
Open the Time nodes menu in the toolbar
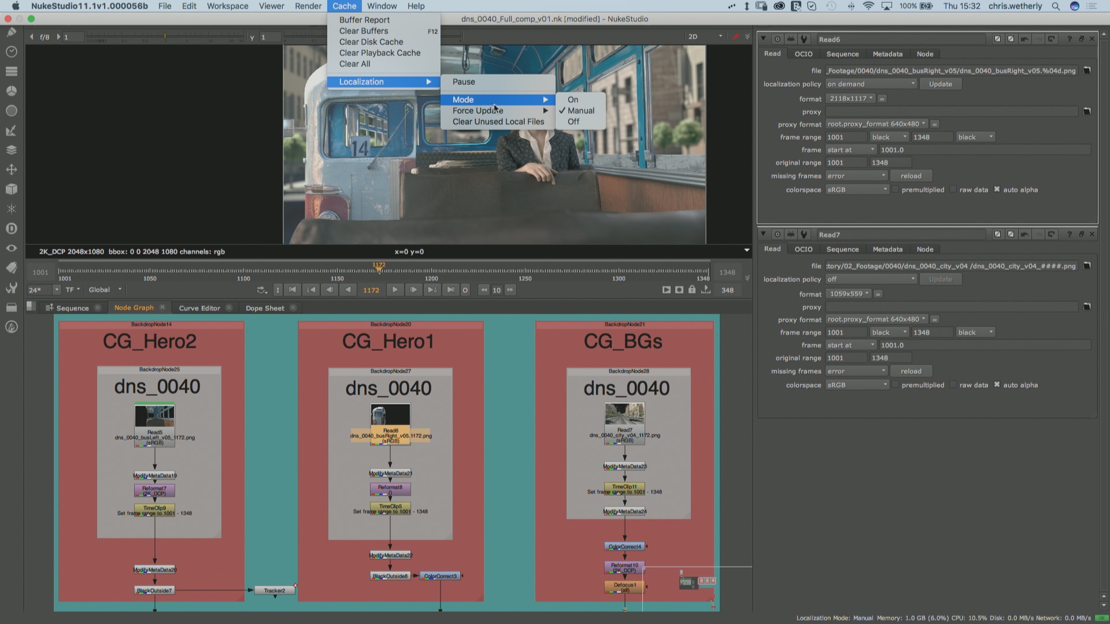tap(11, 51)
